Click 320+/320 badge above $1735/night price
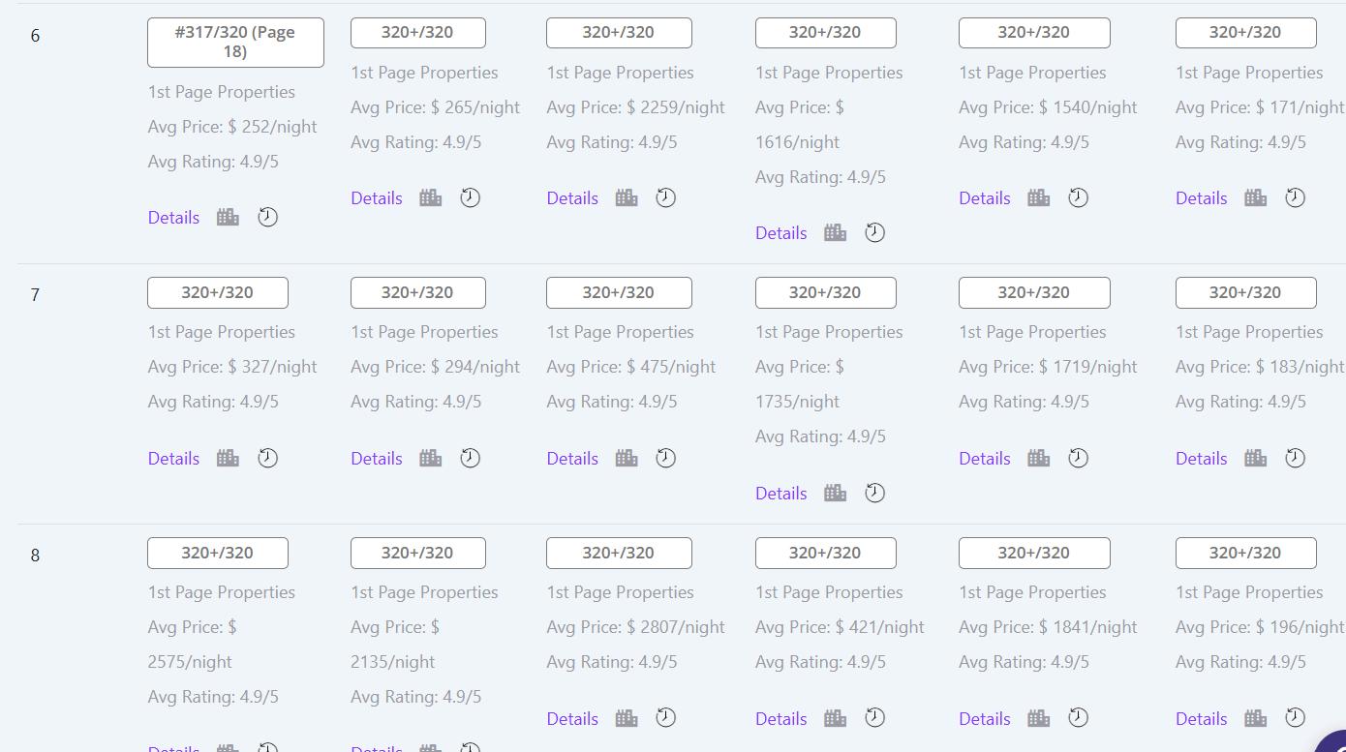Image resolution: width=1346 pixels, height=752 pixels. (x=826, y=292)
